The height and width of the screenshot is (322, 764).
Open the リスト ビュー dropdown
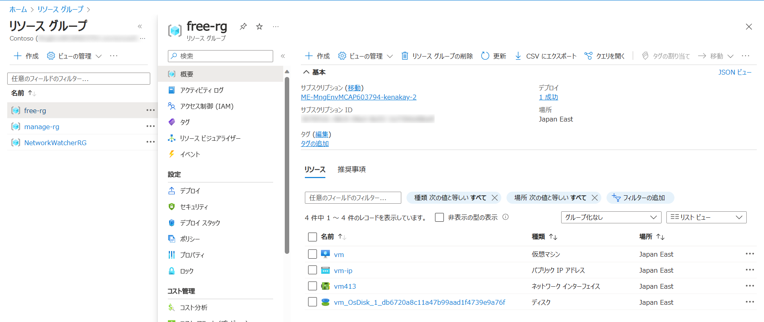tap(706, 217)
